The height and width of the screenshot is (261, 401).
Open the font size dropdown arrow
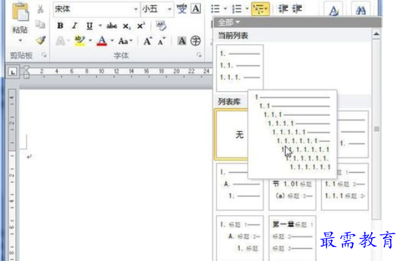169,9
